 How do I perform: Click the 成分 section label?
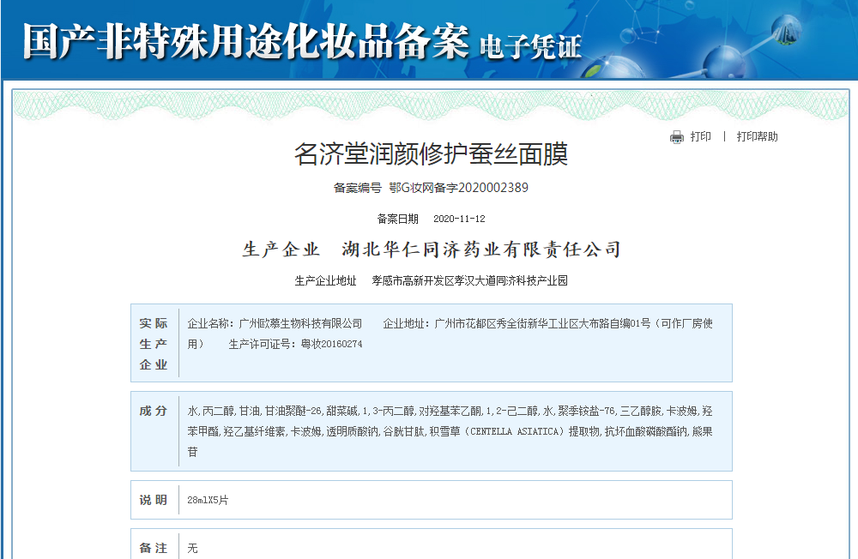click(x=154, y=411)
